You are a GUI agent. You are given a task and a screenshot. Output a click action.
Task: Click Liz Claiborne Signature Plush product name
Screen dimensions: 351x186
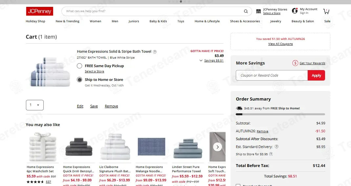point(115,169)
